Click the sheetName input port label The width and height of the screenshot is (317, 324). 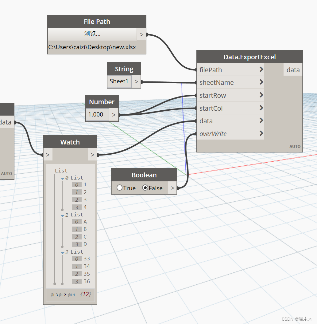[x=217, y=83]
